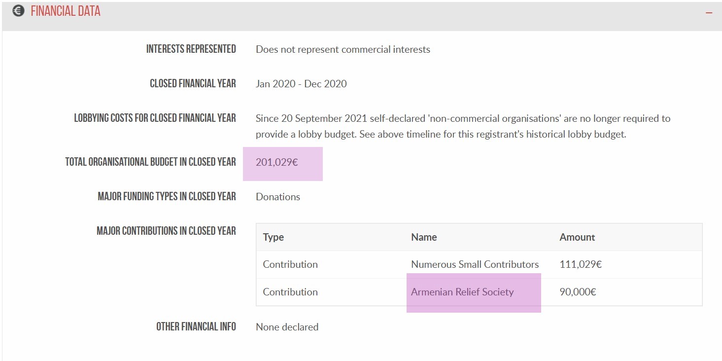Click the highlighted Armenian Relief Society name
The image size is (722, 361).
click(462, 292)
